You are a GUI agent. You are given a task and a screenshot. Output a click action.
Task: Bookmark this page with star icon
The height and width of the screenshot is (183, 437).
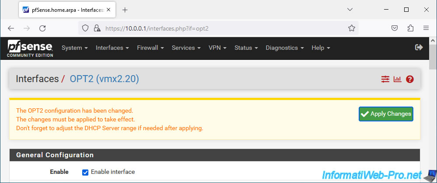tap(352, 28)
